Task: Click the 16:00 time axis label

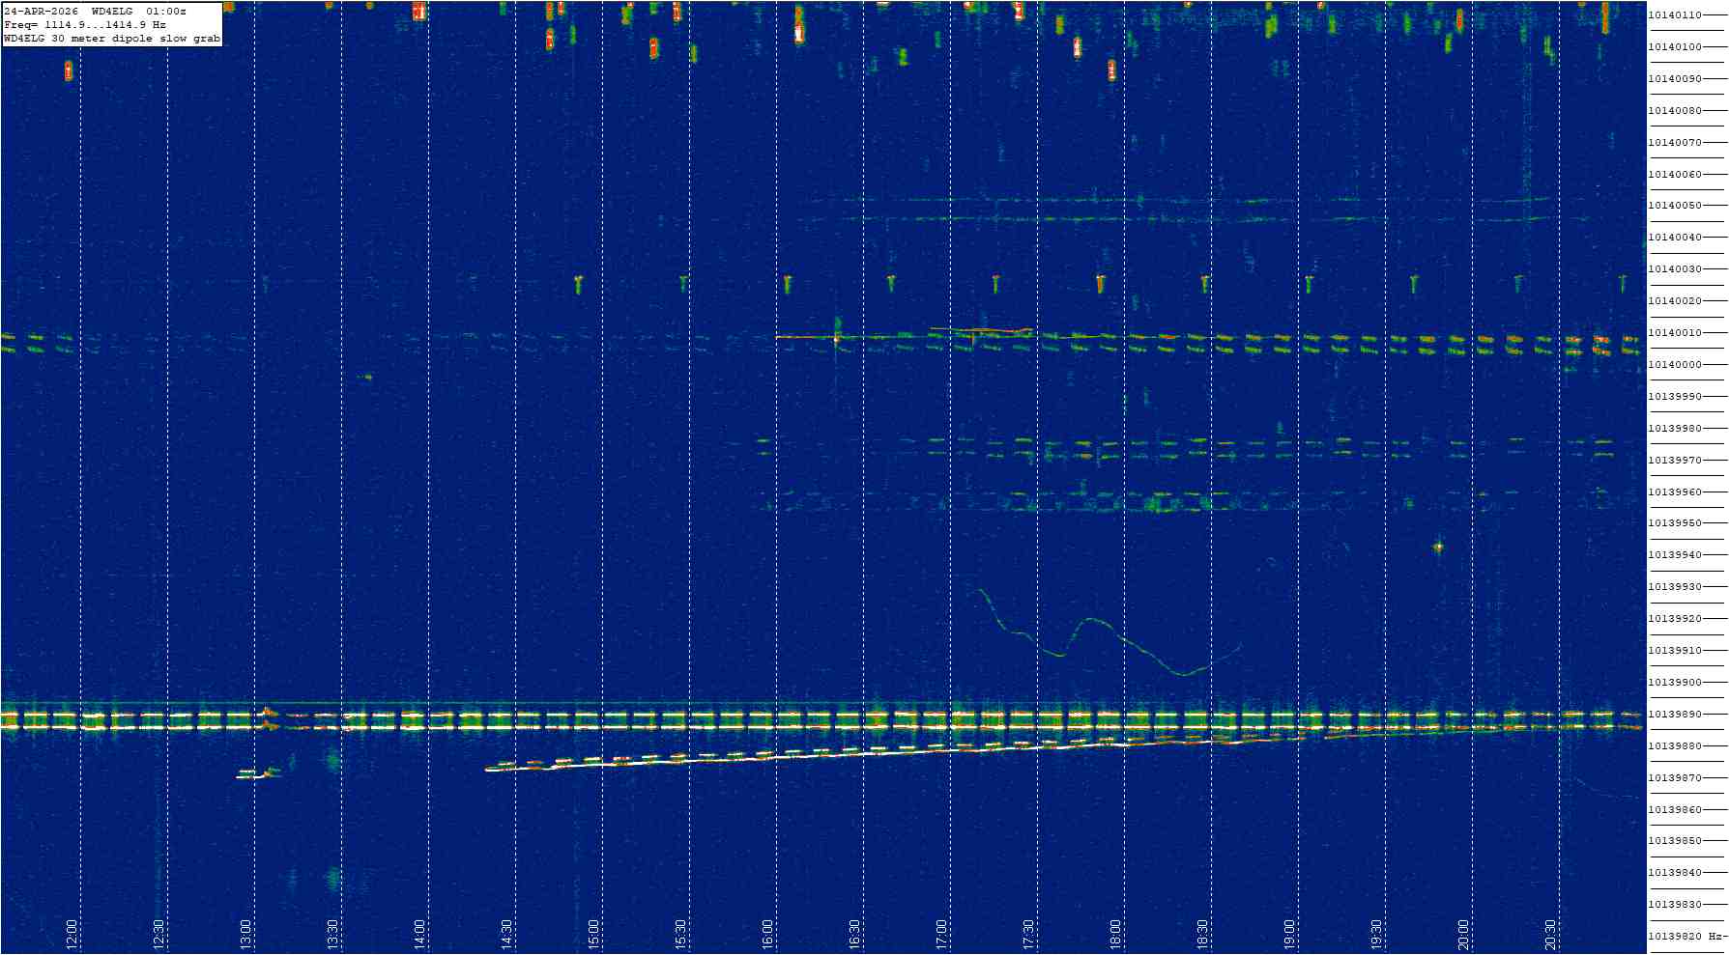Action: click(x=768, y=934)
